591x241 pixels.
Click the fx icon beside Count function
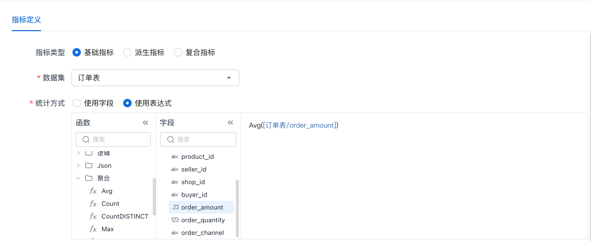tap(93, 203)
